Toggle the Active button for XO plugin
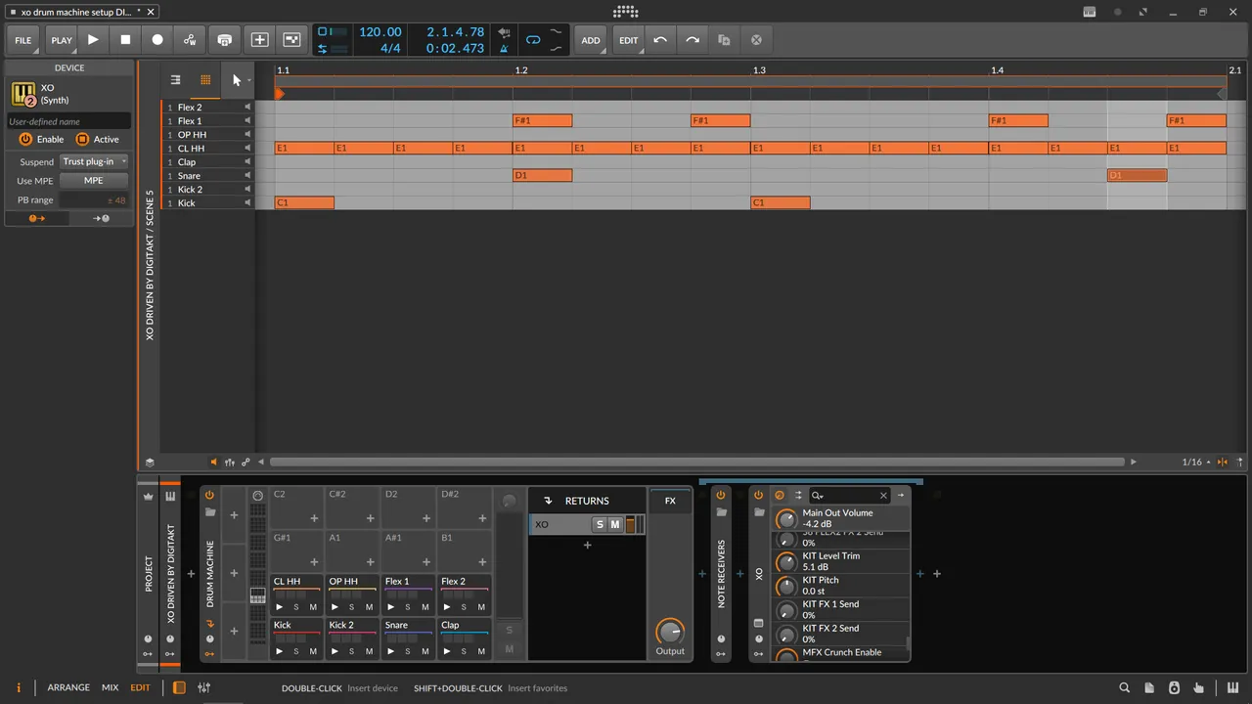Screen dimensions: 1252x704 click(82, 140)
